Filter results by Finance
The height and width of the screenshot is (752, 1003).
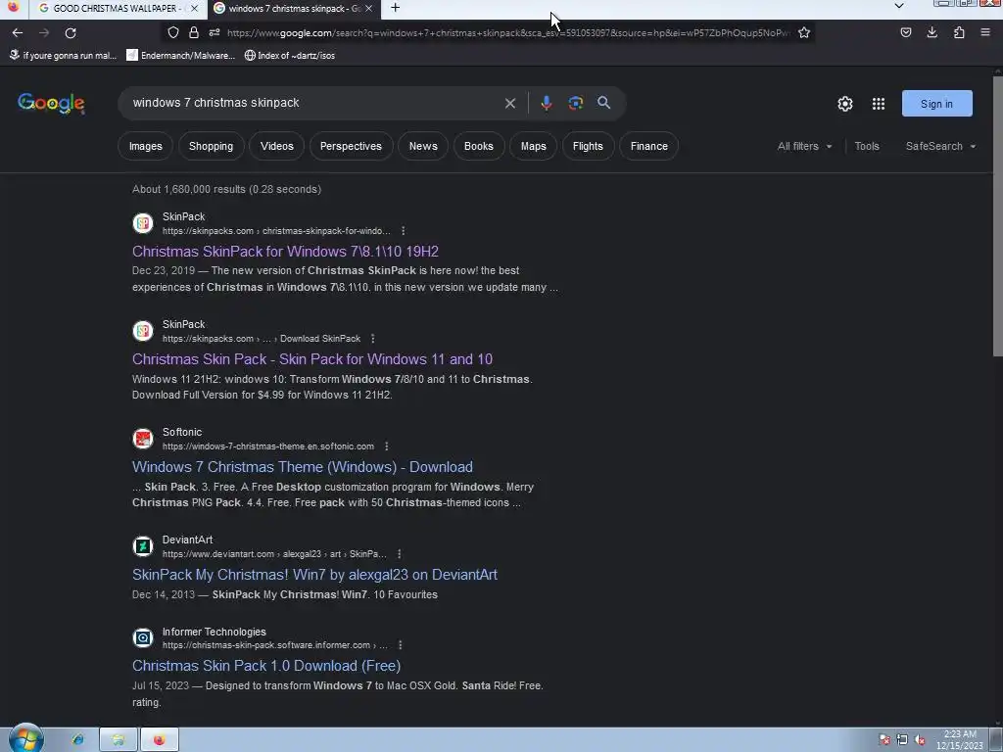point(648,146)
